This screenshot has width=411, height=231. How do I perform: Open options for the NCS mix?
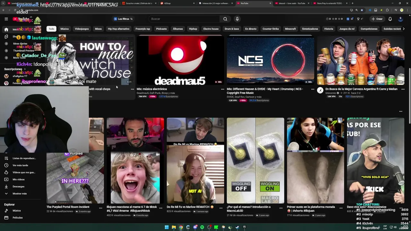313,89
